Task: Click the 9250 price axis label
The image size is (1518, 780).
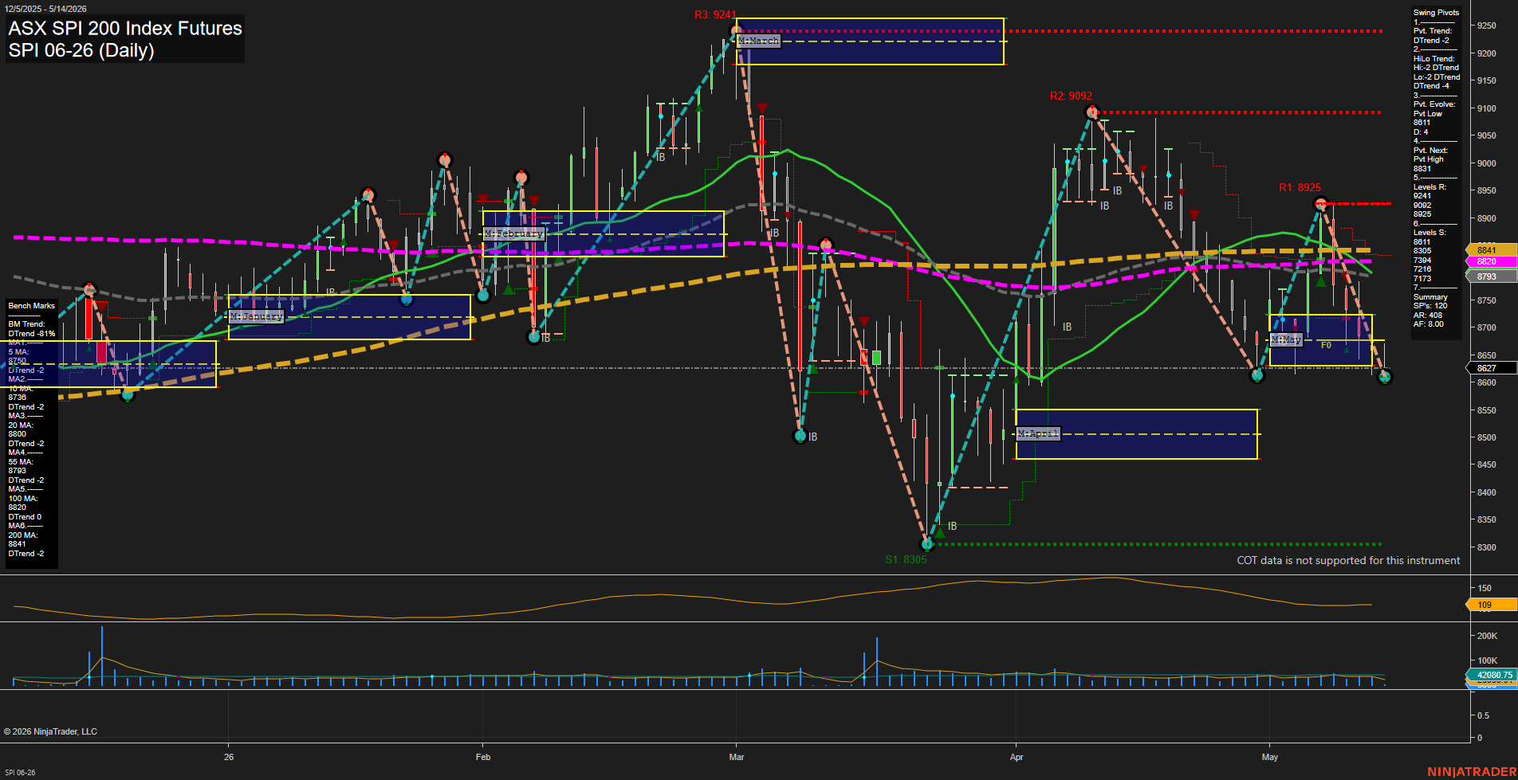Action: click(x=1486, y=25)
